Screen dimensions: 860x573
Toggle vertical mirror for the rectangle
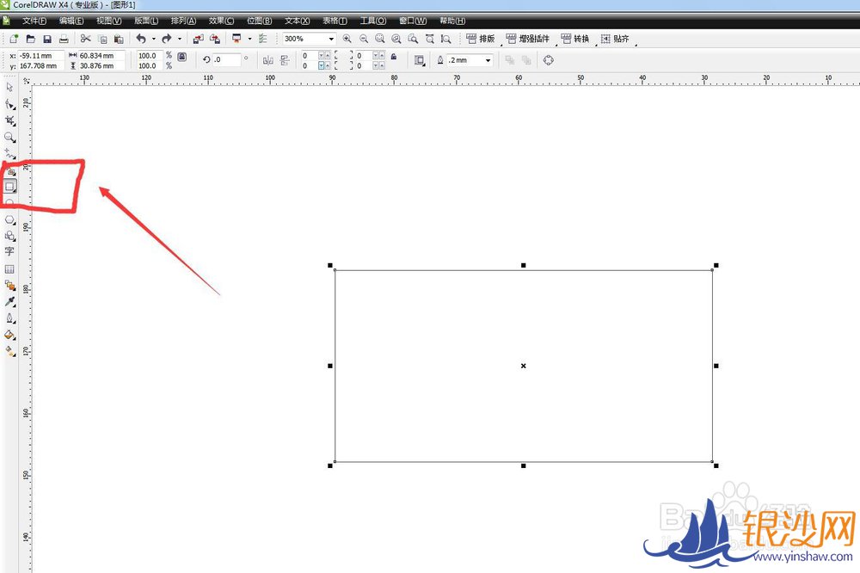coord(285,58)
